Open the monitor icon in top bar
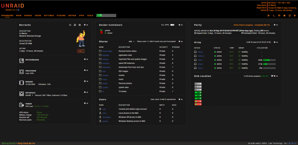 (290, 15)
